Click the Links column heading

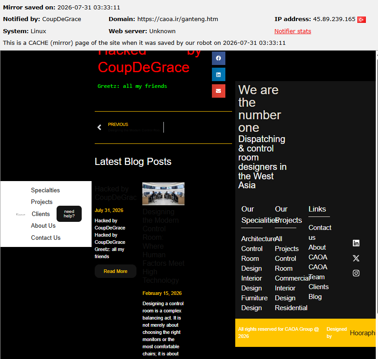[317, 209]
